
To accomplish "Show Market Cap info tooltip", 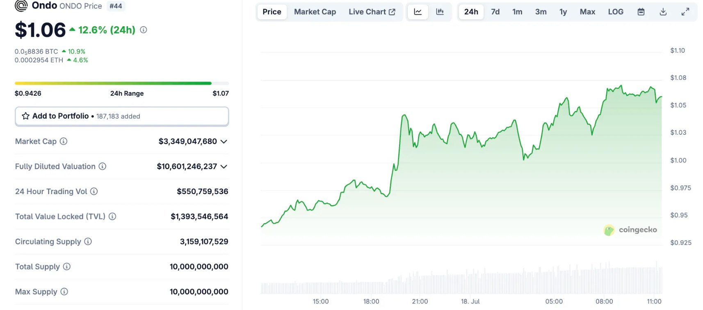I will click(x=64, y=141).
